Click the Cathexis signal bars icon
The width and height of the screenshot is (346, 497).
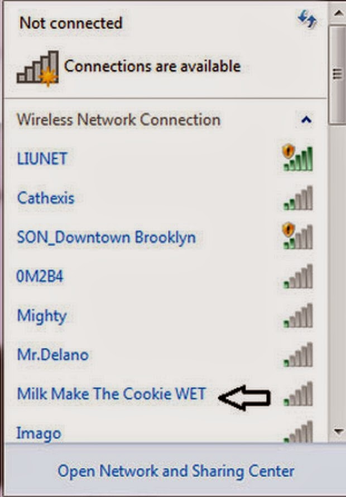tap(298, 198)
